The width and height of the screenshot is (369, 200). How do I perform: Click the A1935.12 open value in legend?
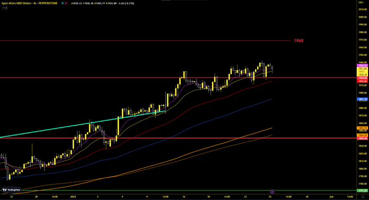pos(76,3)
